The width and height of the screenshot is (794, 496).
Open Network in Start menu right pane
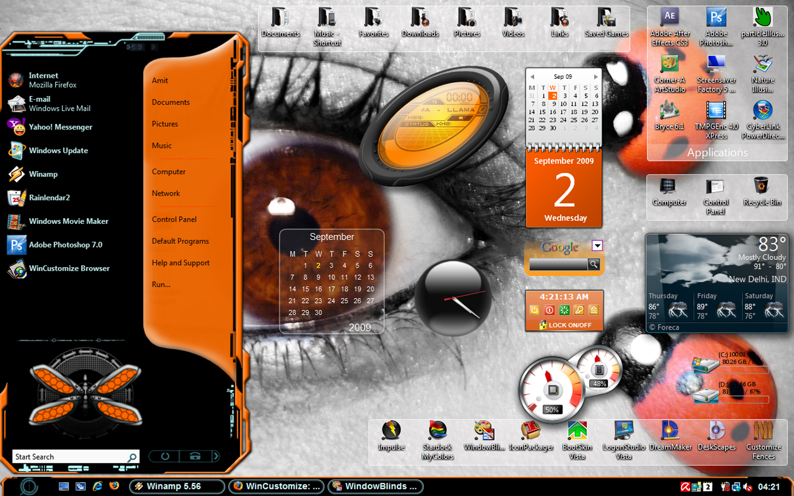point(166,193)
